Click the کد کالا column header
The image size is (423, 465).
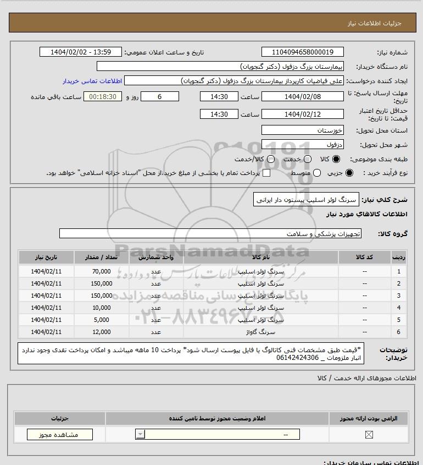pyautogui.click(x=364, y=257)
